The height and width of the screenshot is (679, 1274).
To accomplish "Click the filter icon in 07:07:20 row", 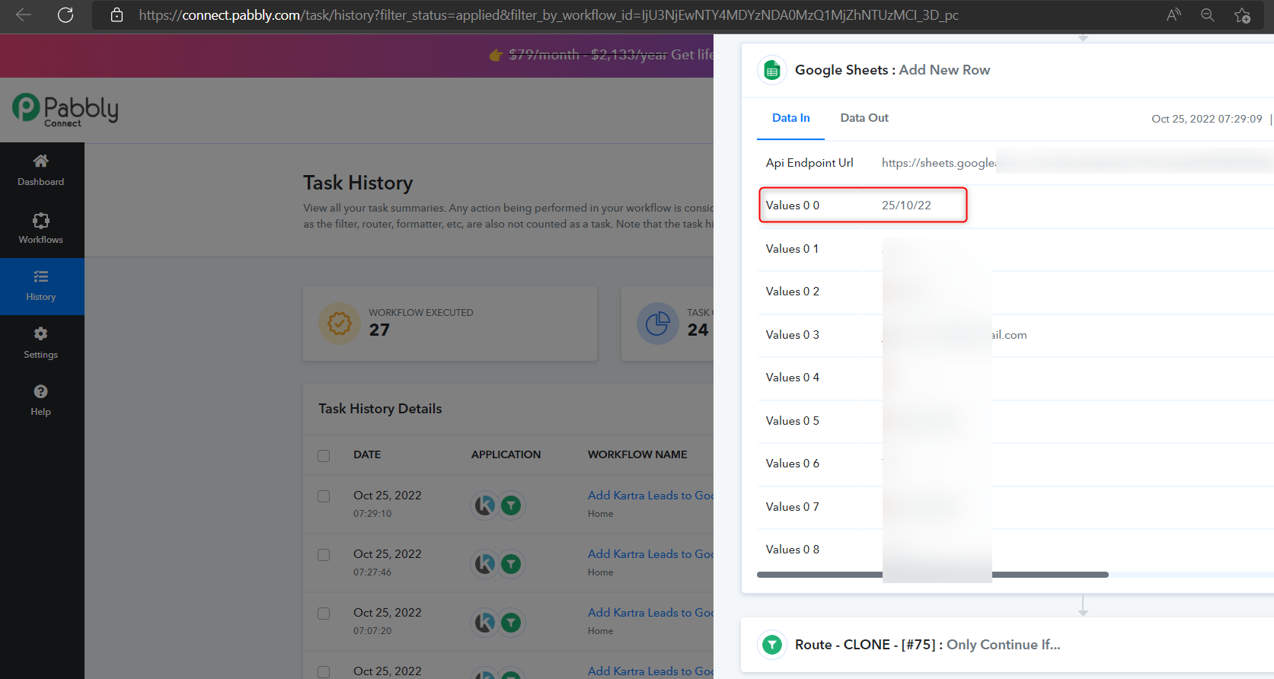I will pyautogui.click(x=511, y=622).
